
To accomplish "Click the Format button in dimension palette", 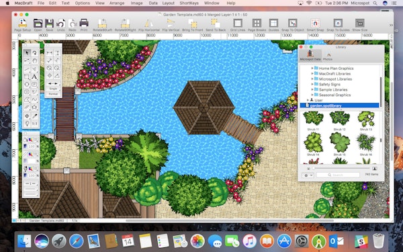I will click(53, 94).
